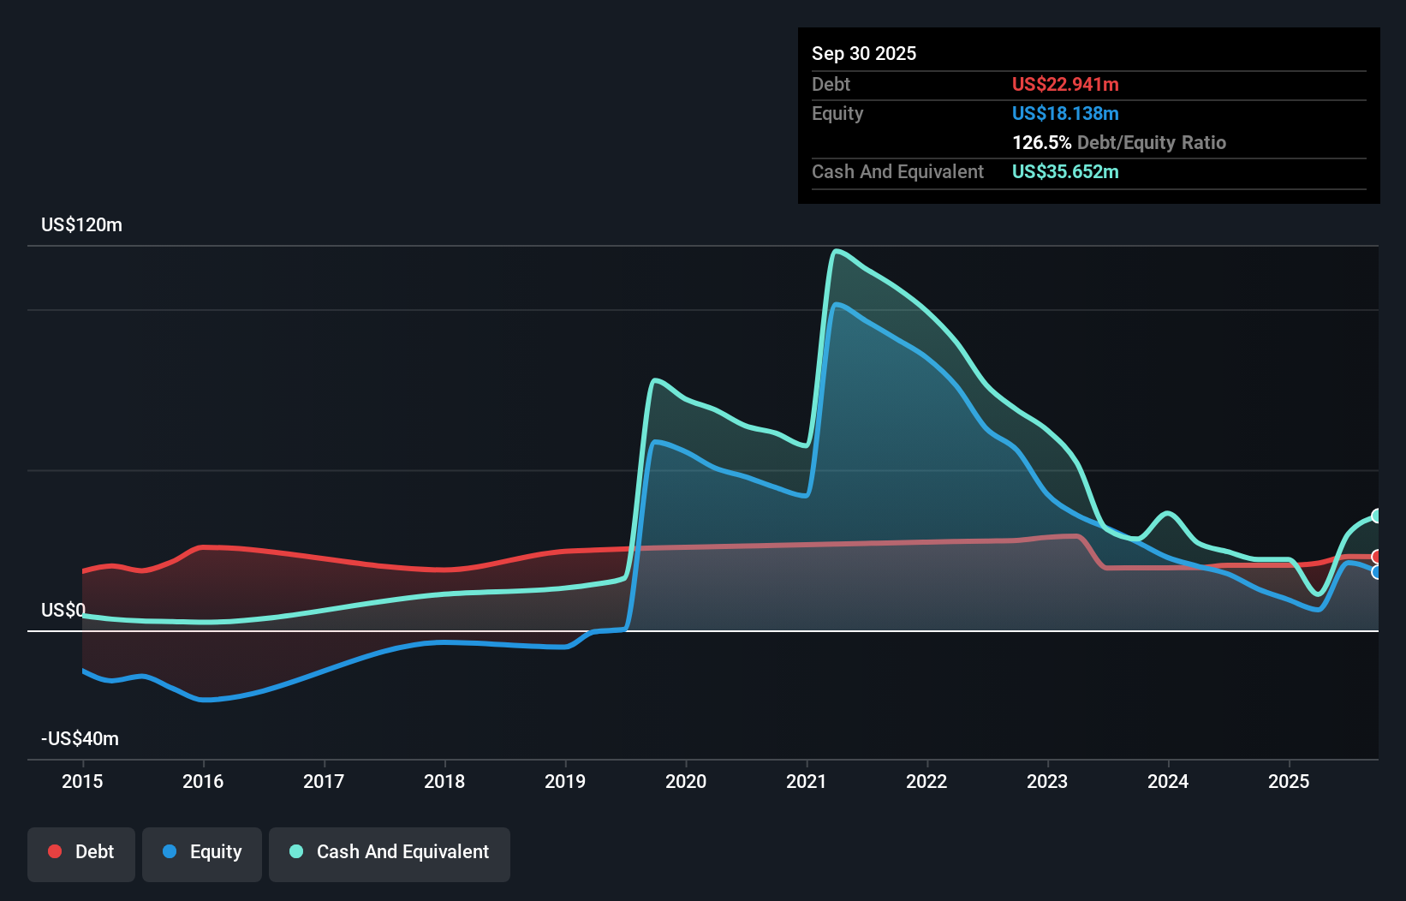This screenshot has height=901, width=1406.
Task: Click the US$120m axis label
Action: point(82,224)
